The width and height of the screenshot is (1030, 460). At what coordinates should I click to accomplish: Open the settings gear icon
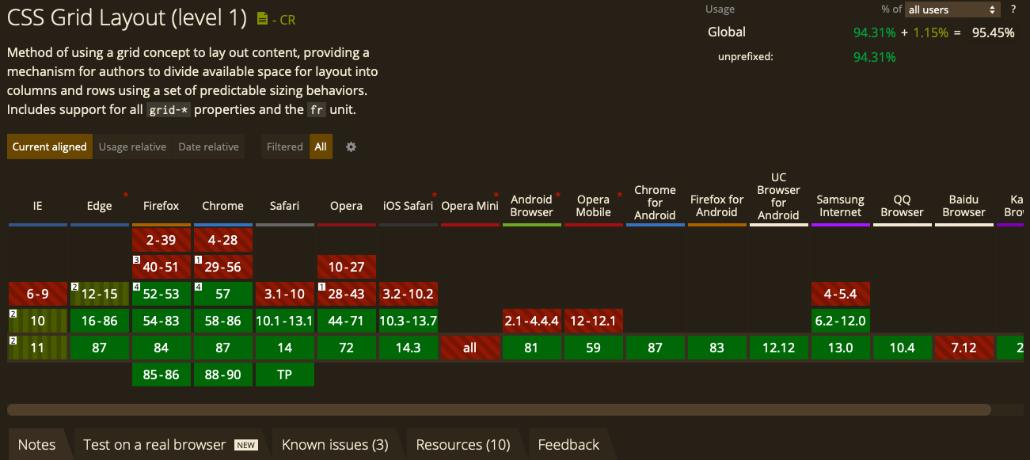(351, 146)
